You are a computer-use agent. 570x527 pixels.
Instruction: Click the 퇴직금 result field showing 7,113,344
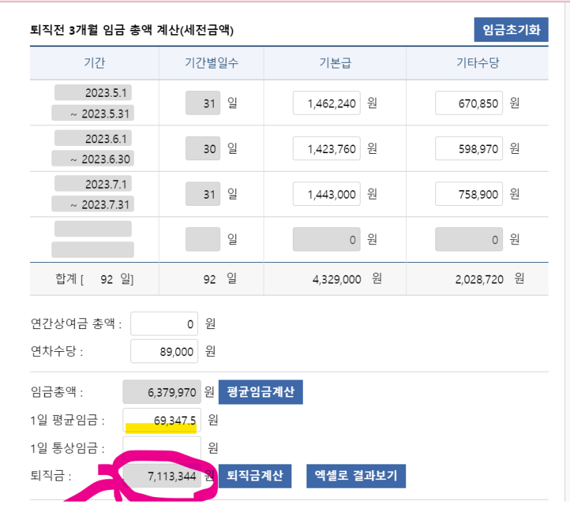tap(162, 476)
